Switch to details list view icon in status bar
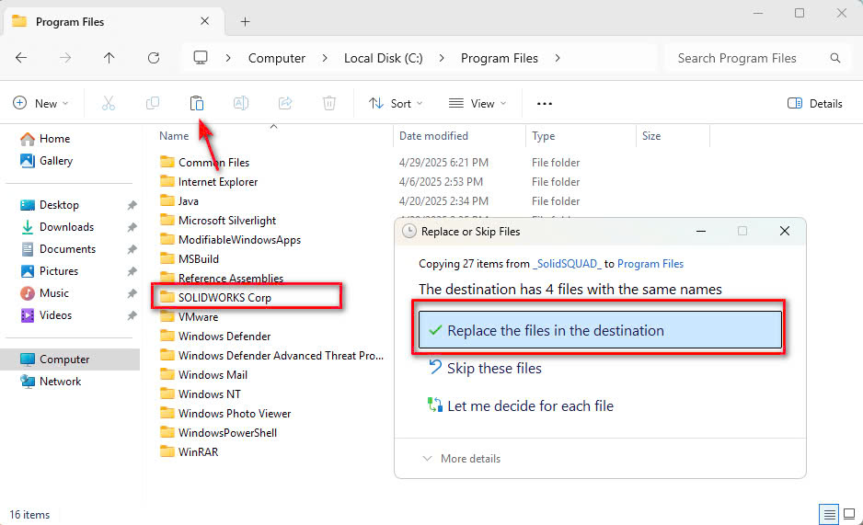 pyautogui.click(x=829, y=515)
